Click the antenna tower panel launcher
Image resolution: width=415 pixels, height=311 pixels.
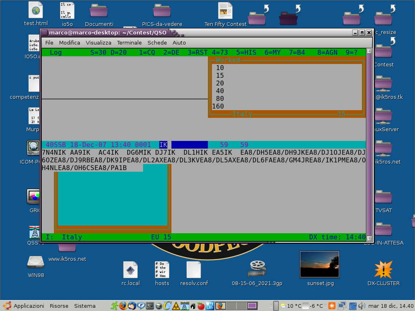pyautogui.click(x=184, y=306)
